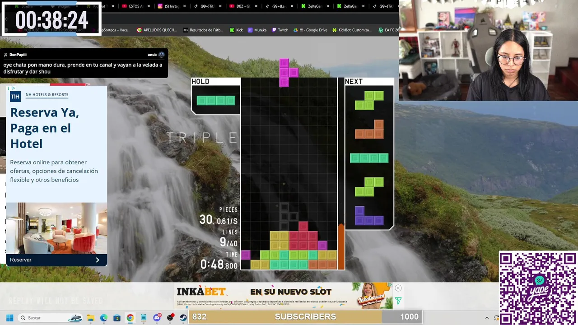Click the TRIPLE line clear text
Viewport: 578px width, 325px height.
(x=201, y=138)
